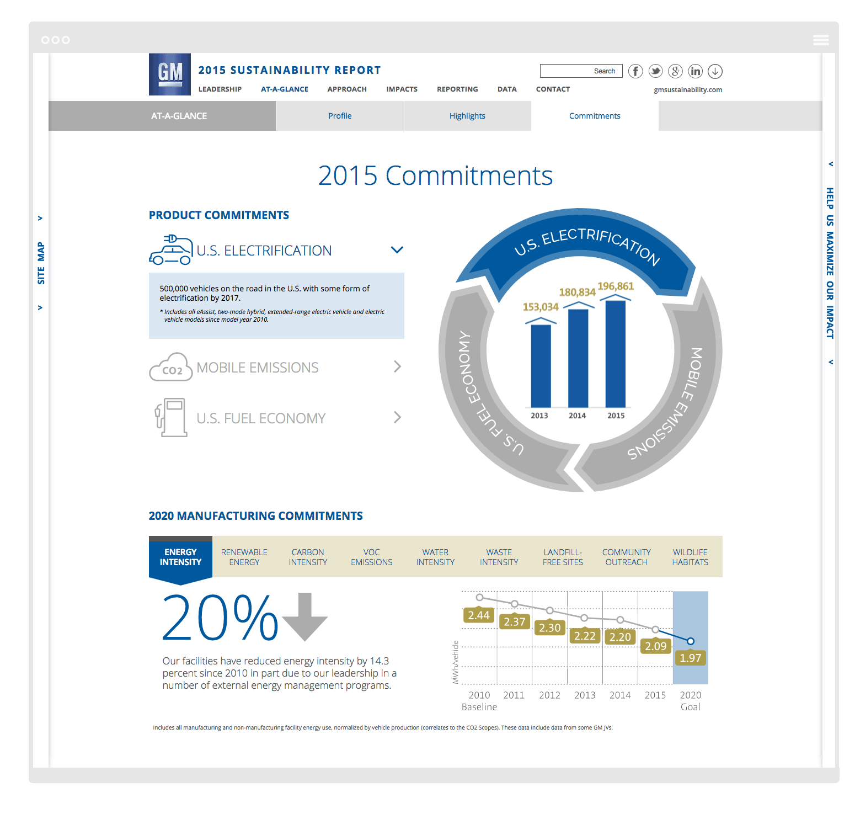Expand the Site Map side panel
The width and height of the screenshot is (855, 819).
point(41,263)
